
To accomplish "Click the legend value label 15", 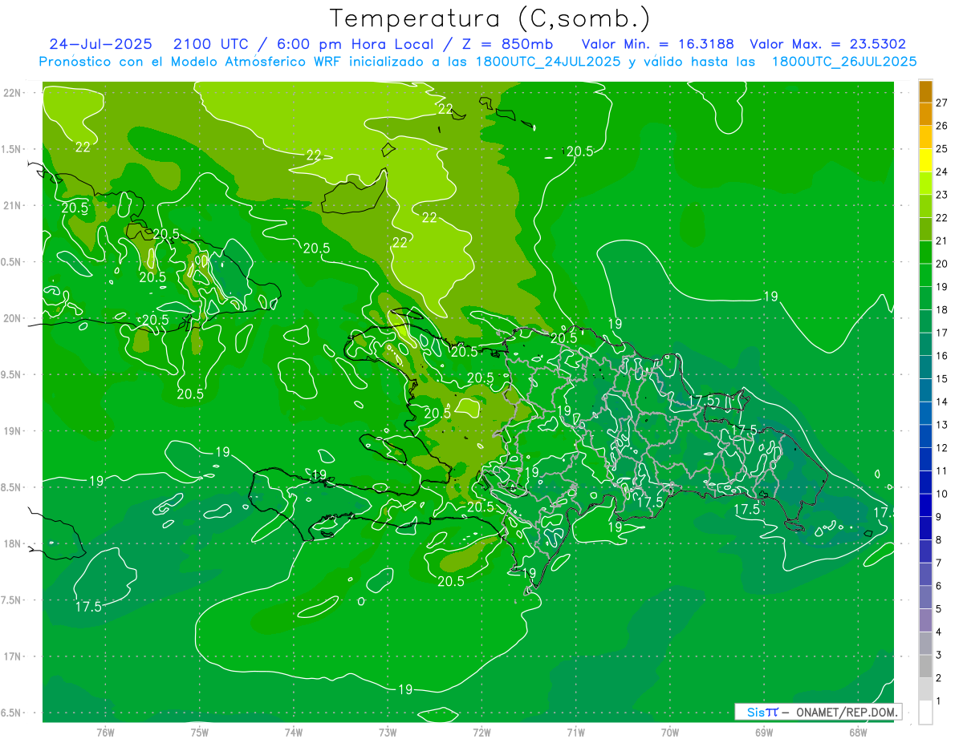I will [941, 378].
